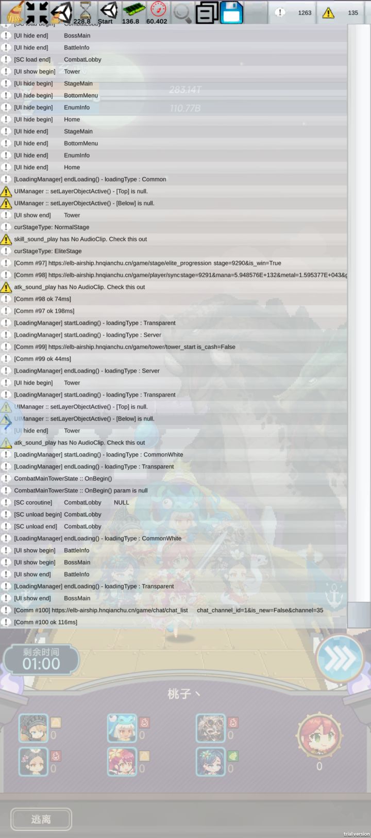371x838 pixels.
Task: Select log '[Comm #97 ok 198ms]'
Action: (174, 311)
